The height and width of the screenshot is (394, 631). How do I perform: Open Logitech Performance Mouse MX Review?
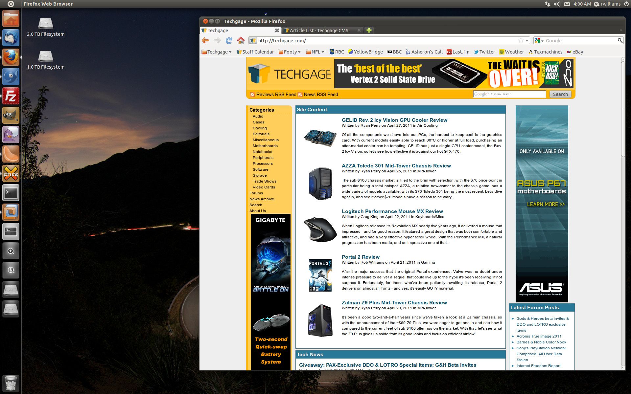[392, 211]
